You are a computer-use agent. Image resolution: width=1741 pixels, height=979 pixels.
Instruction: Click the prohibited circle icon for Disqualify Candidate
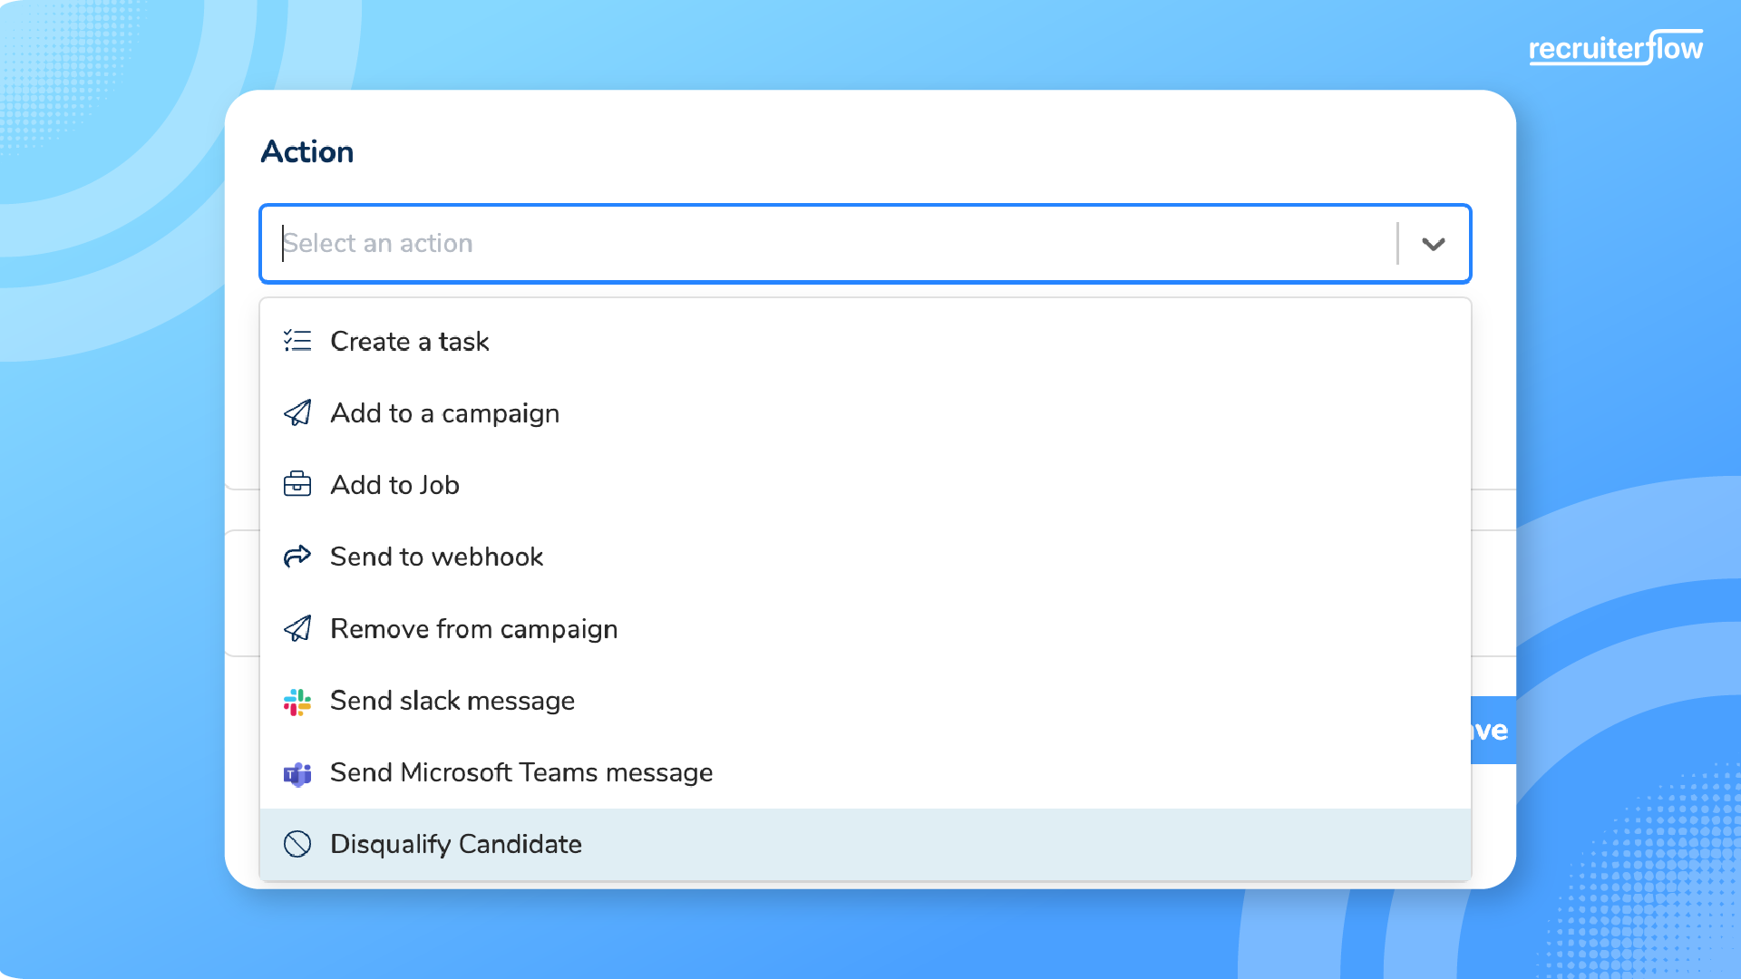coord(297,844)
